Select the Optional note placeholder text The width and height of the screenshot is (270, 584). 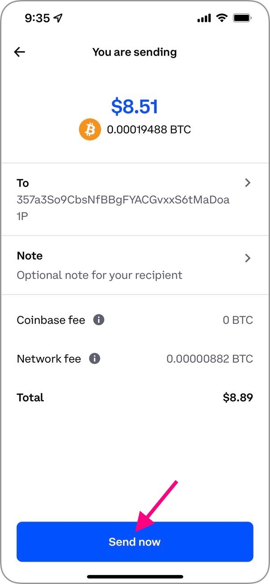(99, 275)
